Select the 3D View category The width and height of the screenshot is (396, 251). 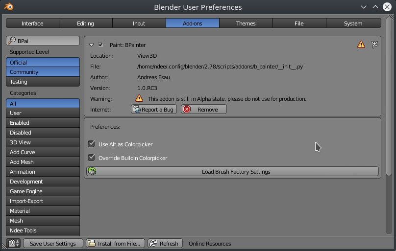tap(43, 142)
